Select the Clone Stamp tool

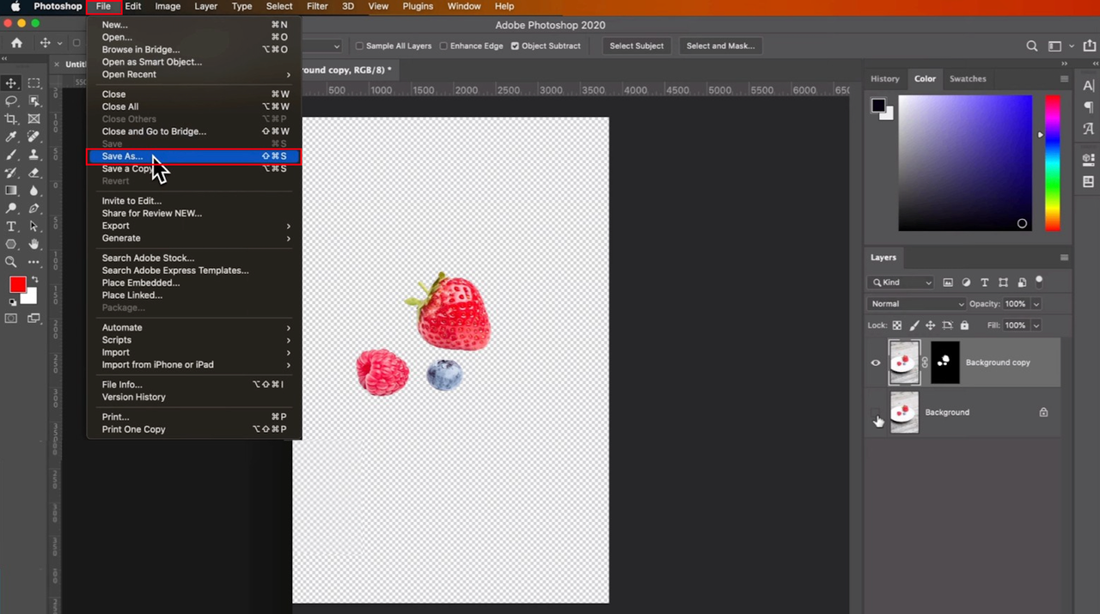34,155
